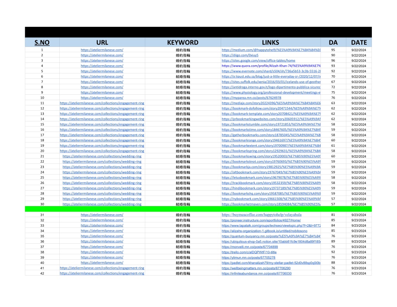Open the myparea.mn.co posts link
The width and height of the screenshot is (397, 307).
251,98
